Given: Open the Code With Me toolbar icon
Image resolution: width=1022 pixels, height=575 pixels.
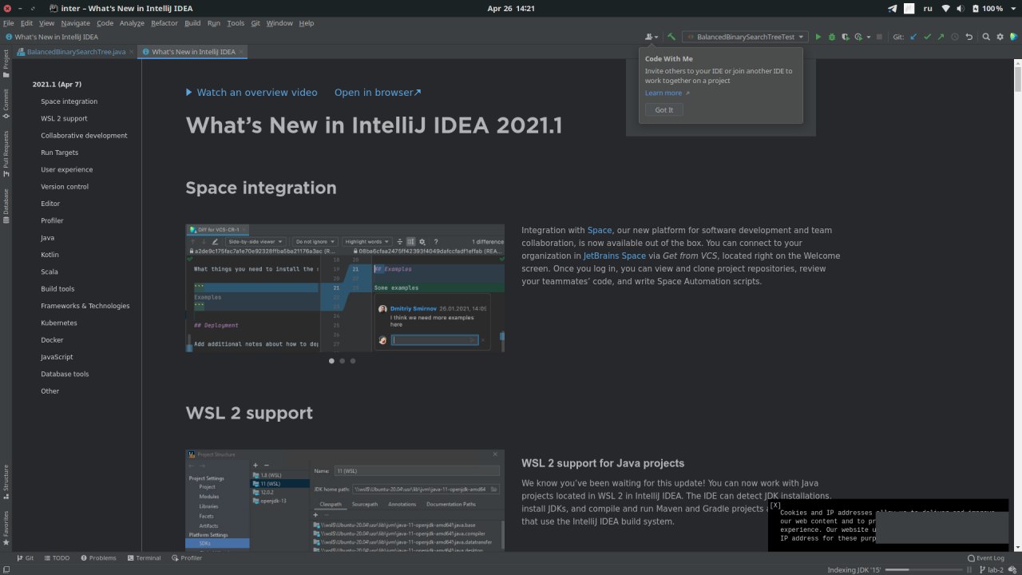Looking at the screenshot, I should [650, 37].
